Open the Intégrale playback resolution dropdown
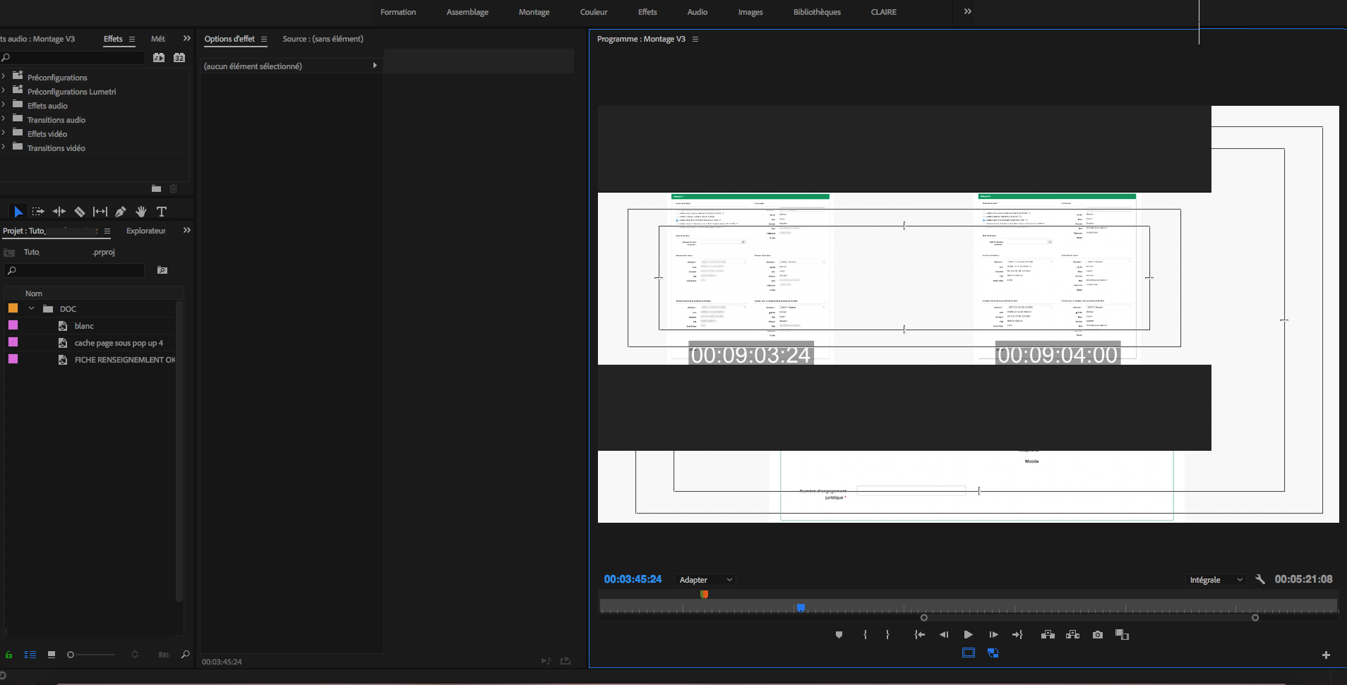Image resolution: width=1347 pixels, height=685 pixels. [x=1216, y=580]
